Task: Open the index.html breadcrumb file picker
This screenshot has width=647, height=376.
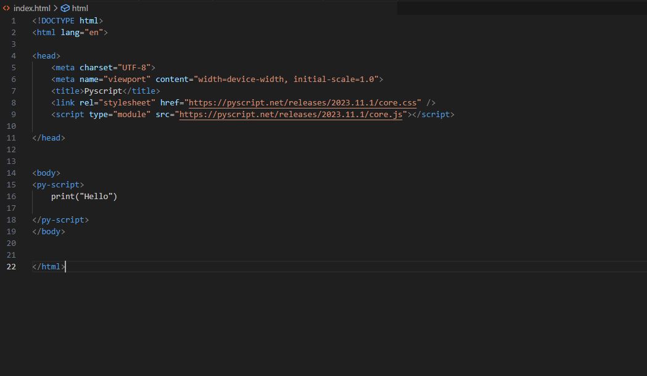Action: point(31,8)
